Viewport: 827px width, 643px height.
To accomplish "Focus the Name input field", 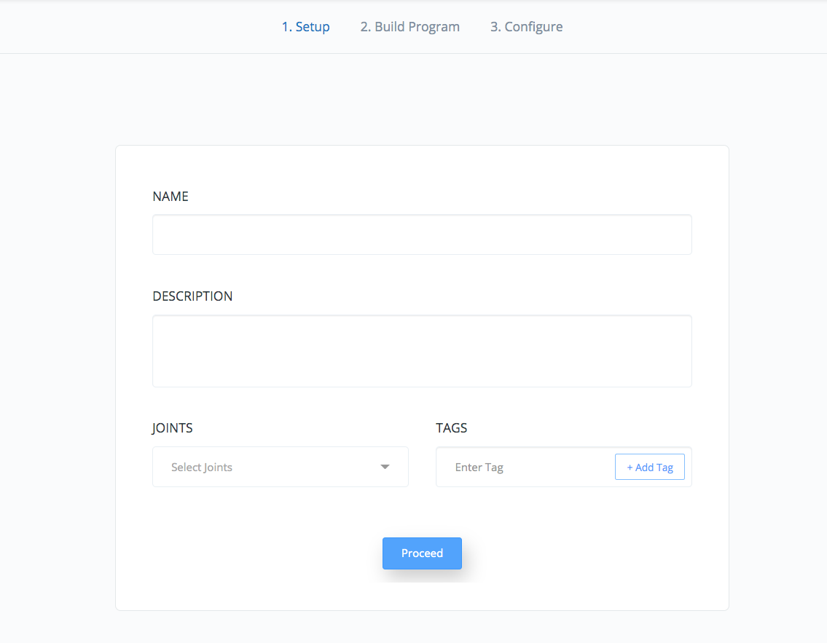I will [422, 234].
